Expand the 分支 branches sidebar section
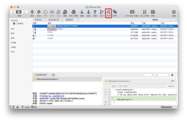The width and height of the screenshot is (187, 122). [x=13, y=29]
